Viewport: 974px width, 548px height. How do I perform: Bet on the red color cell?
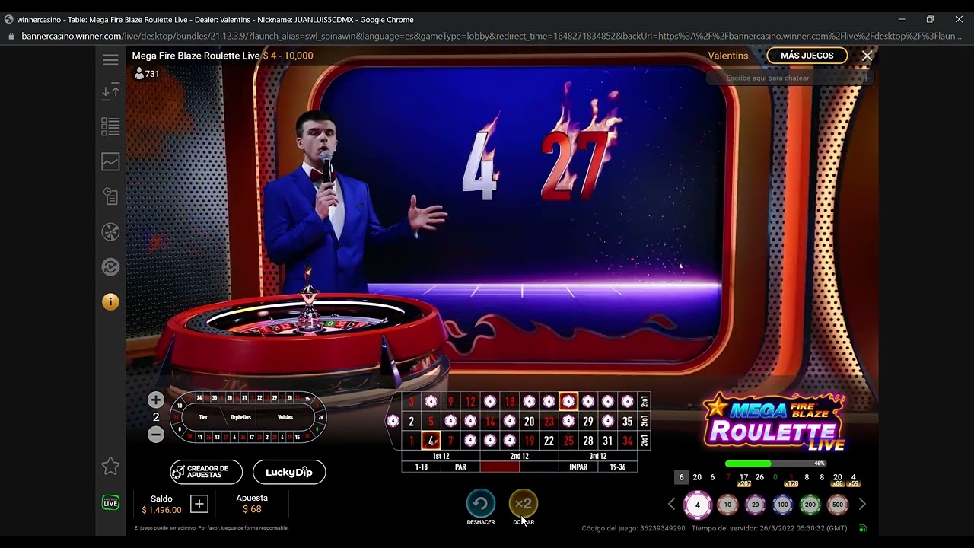(x=500, y=467)
